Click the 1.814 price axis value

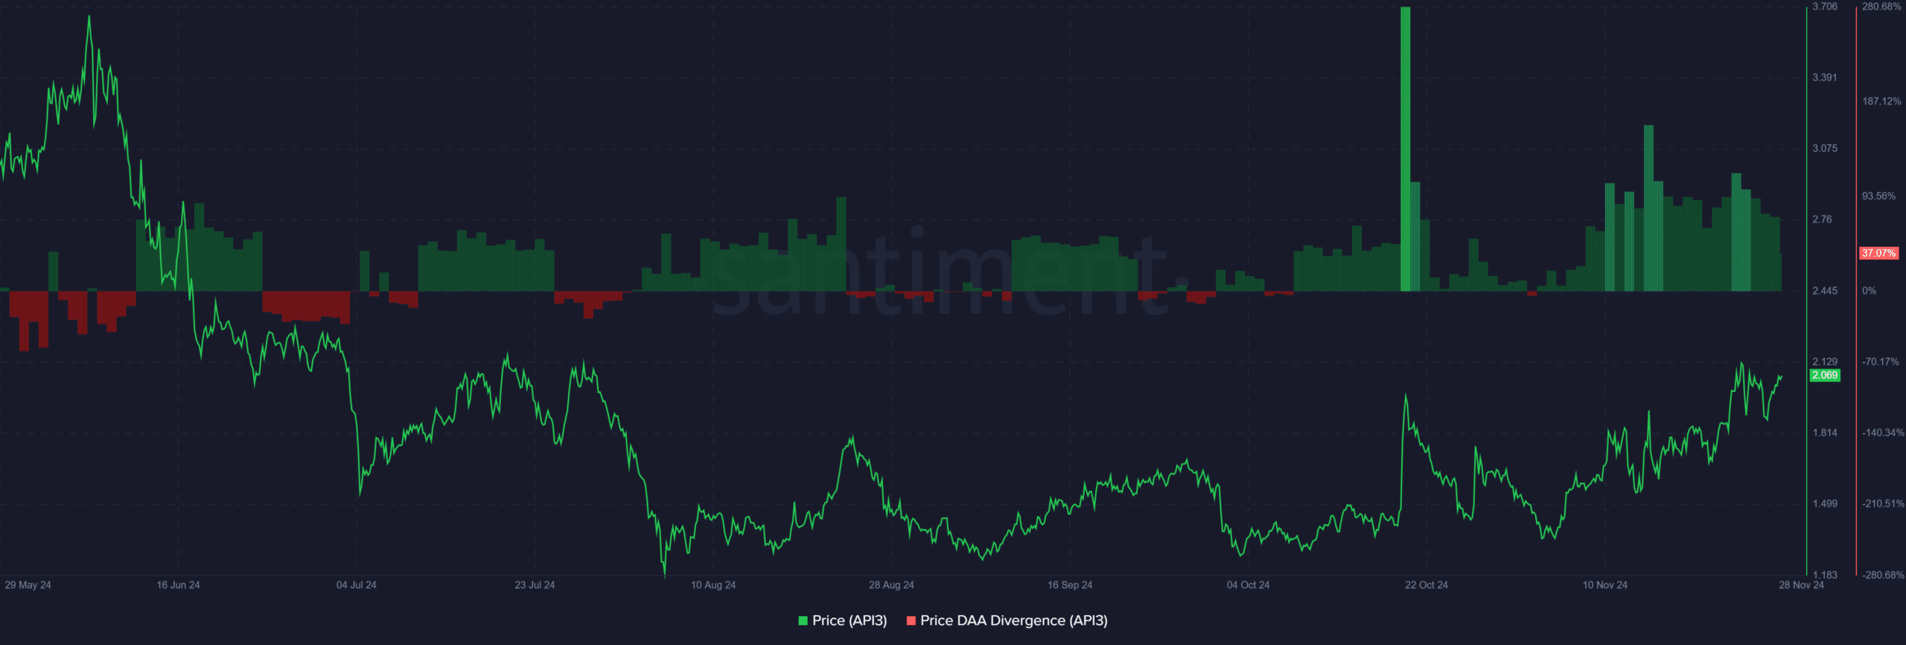[1825, 432]
